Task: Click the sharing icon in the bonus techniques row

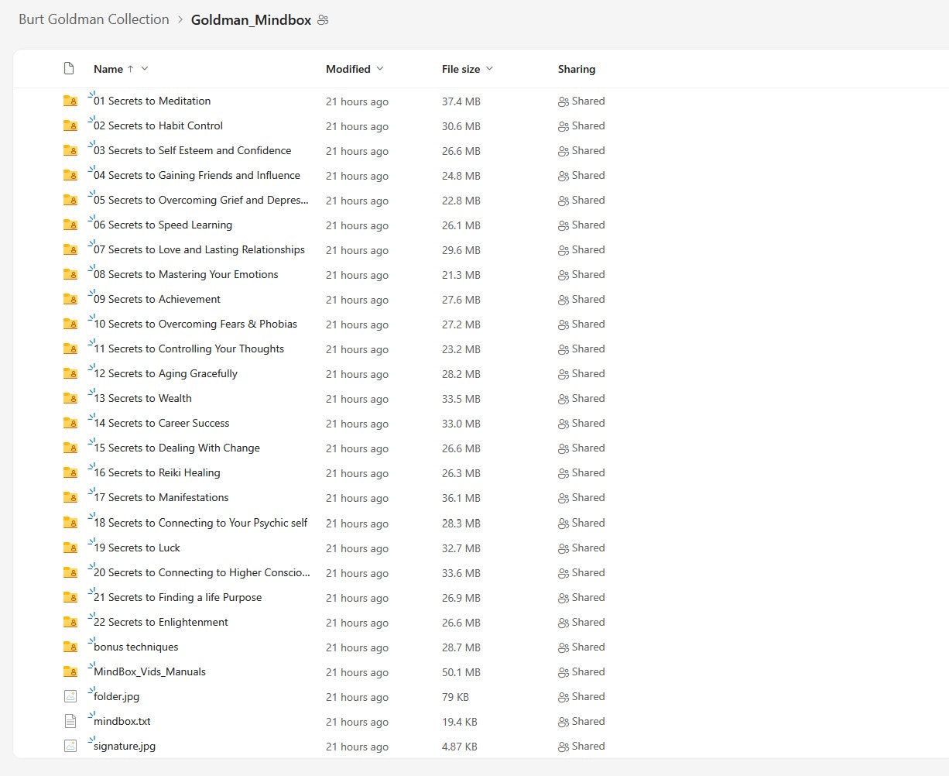Action: [564, 647]
